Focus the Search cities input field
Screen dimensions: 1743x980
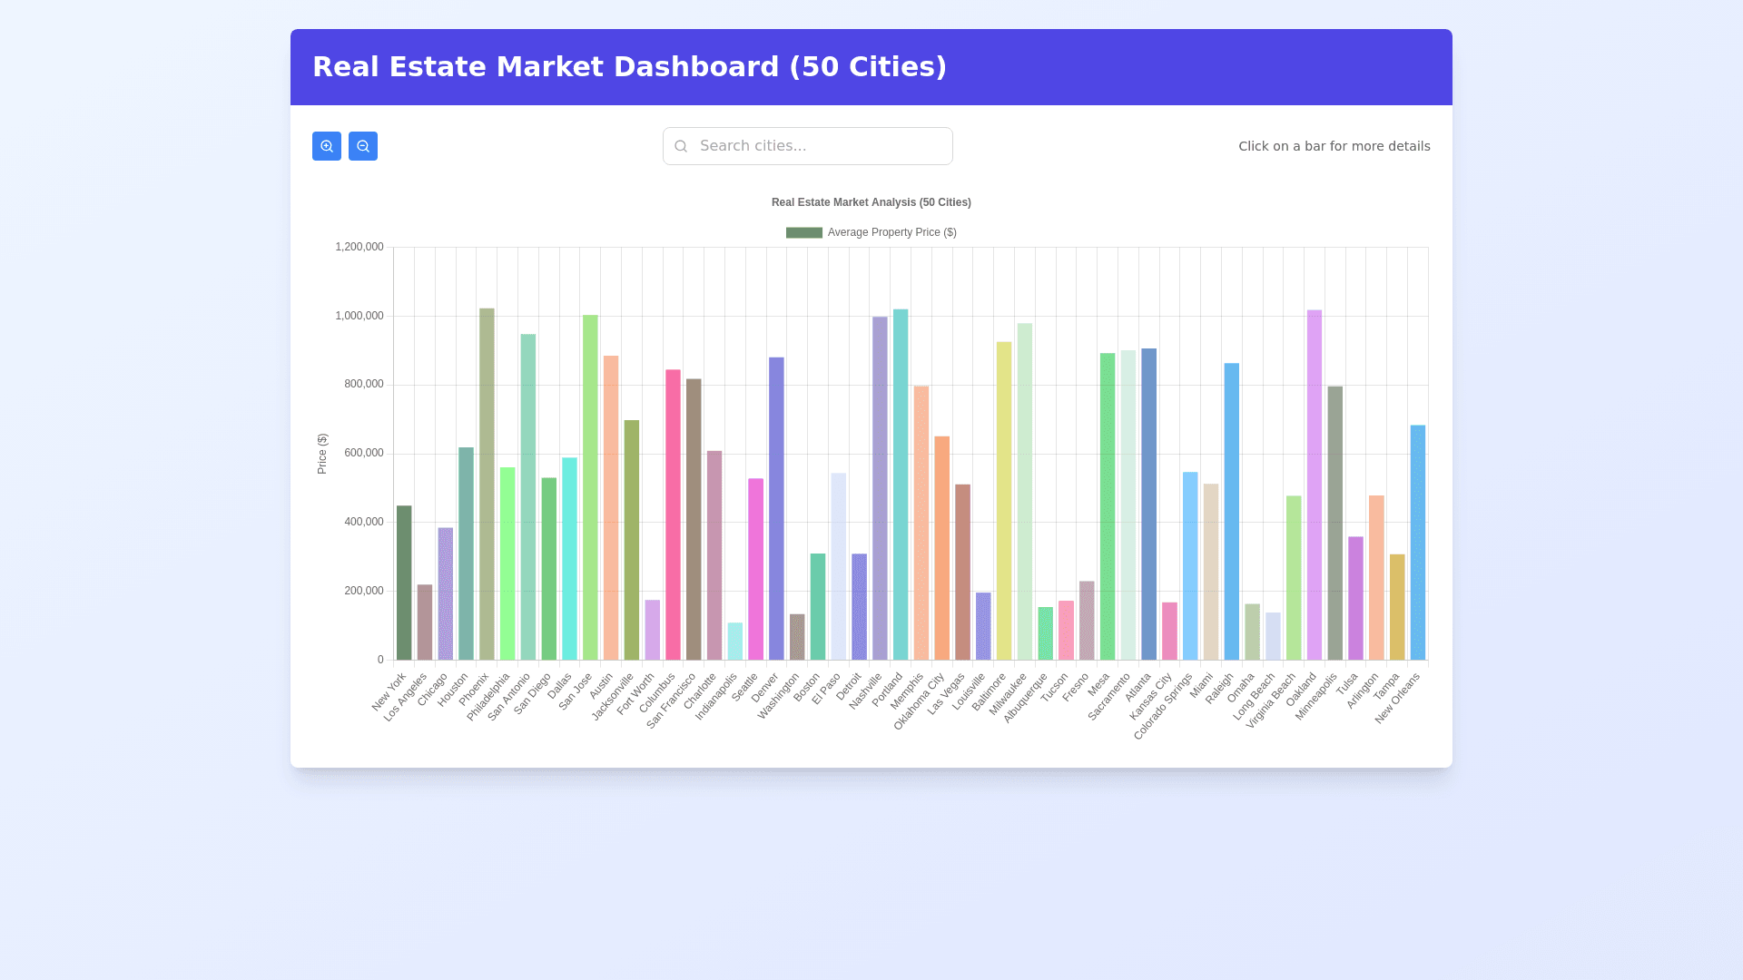pyautogui.click(x=817, y=146)
